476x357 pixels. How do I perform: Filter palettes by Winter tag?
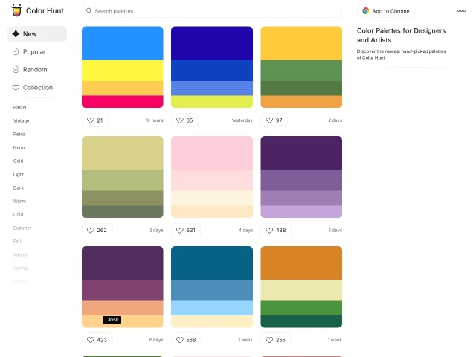click(x=20, y=254)
